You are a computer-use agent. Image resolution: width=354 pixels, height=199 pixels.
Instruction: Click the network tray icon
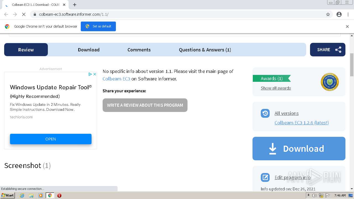click(321, 195)
